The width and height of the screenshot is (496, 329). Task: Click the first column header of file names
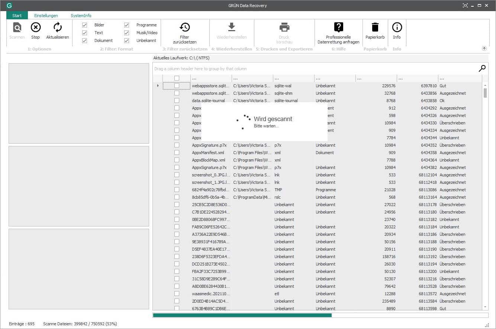(x=211, y=78)
